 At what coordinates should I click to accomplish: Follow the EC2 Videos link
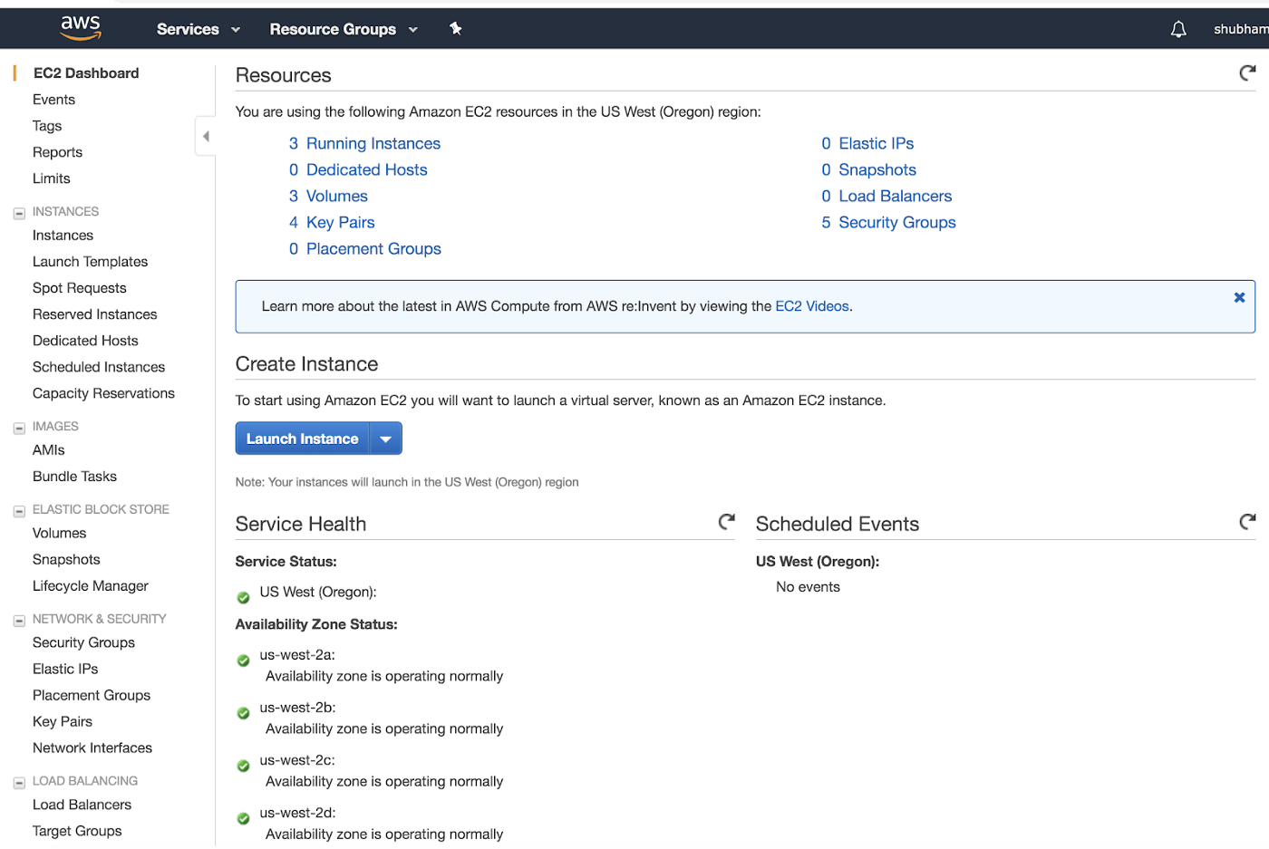click(812, 306)
